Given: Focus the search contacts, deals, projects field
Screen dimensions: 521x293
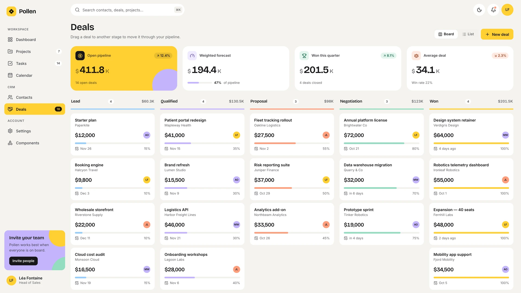Looking at the screenshot, I should pos(128,10).
